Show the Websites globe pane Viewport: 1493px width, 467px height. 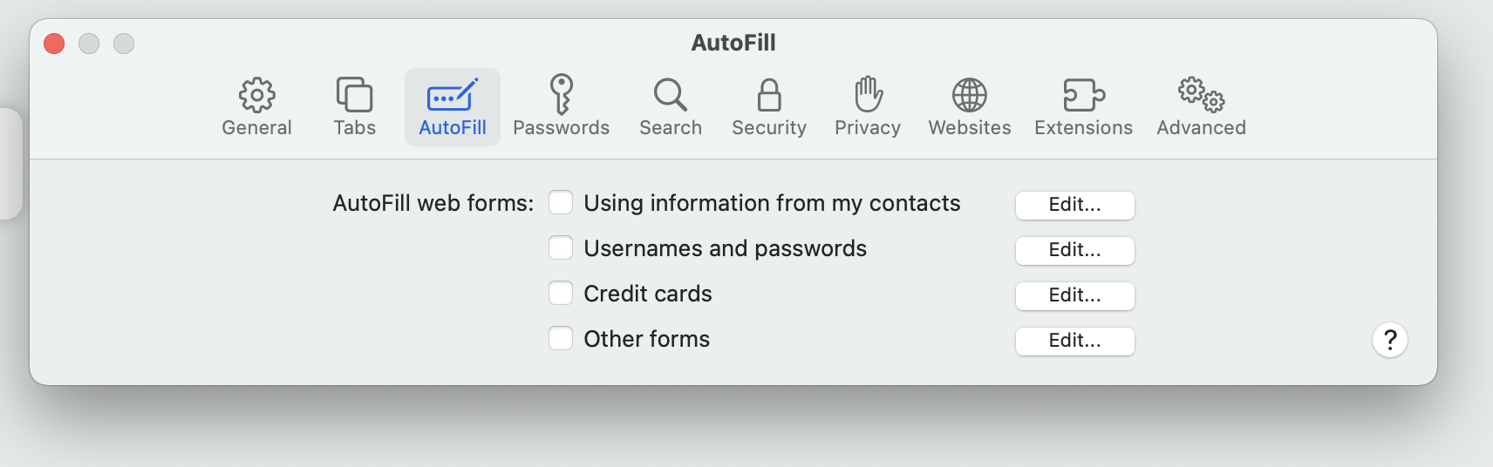coord(969,95)
